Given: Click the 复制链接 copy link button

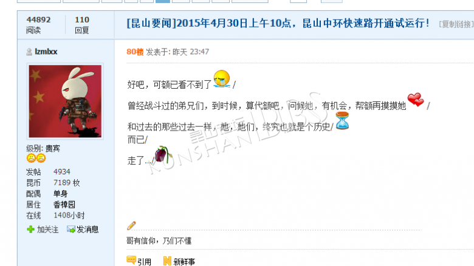Looking at the screenshot, I should [x=456, y=24].
